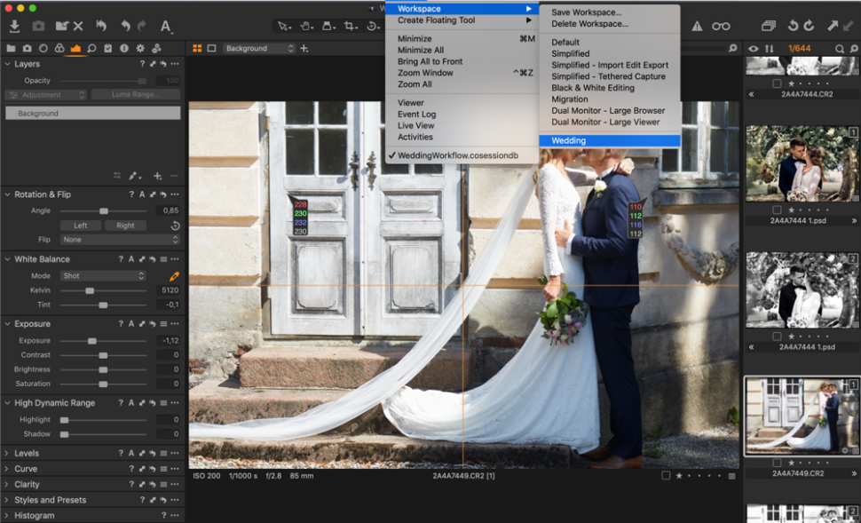Select the White Balance eyedropper tool
The height and width of the screenshot is (523, 861).
[174, 276]
